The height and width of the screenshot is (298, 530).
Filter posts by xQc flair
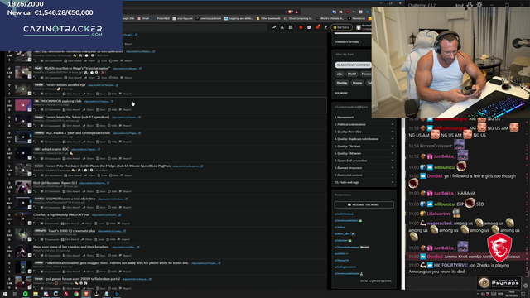[x=340, y=74]
